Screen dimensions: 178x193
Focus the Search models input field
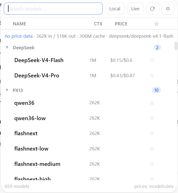(53, 9)
